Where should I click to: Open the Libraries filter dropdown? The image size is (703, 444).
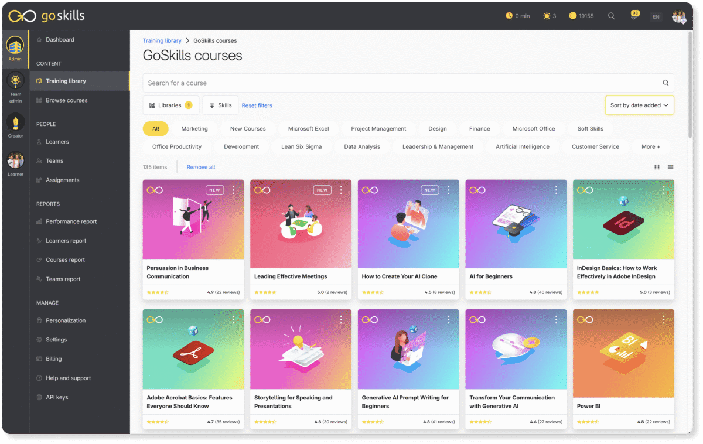171,105
